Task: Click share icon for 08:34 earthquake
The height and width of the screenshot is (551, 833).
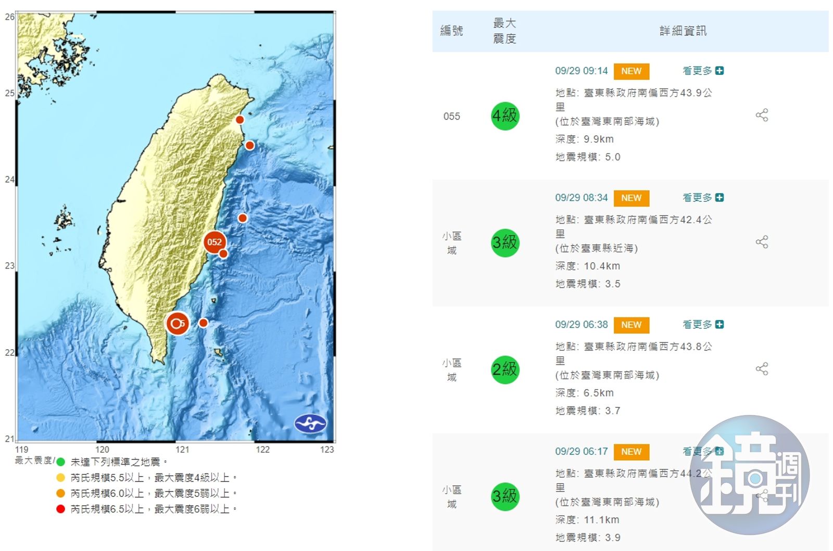Action: click(762, 242)
